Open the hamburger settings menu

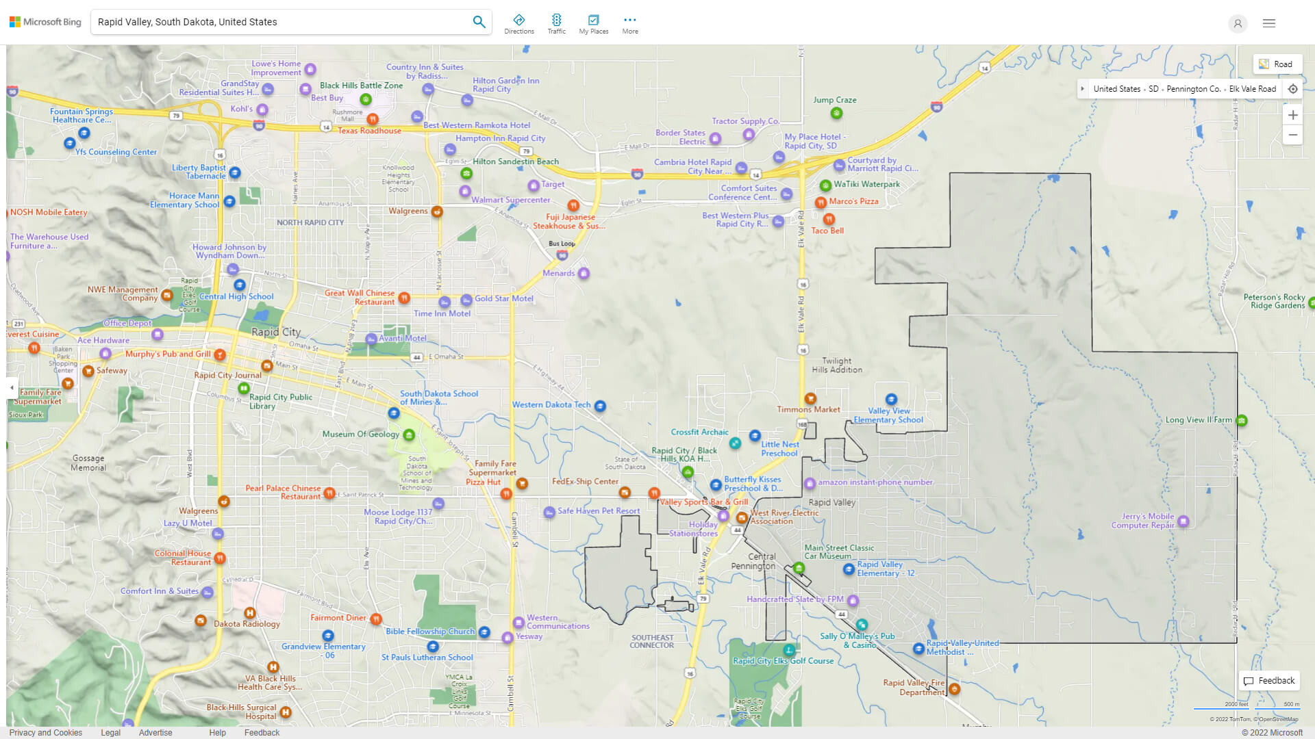pos(1268,23)
